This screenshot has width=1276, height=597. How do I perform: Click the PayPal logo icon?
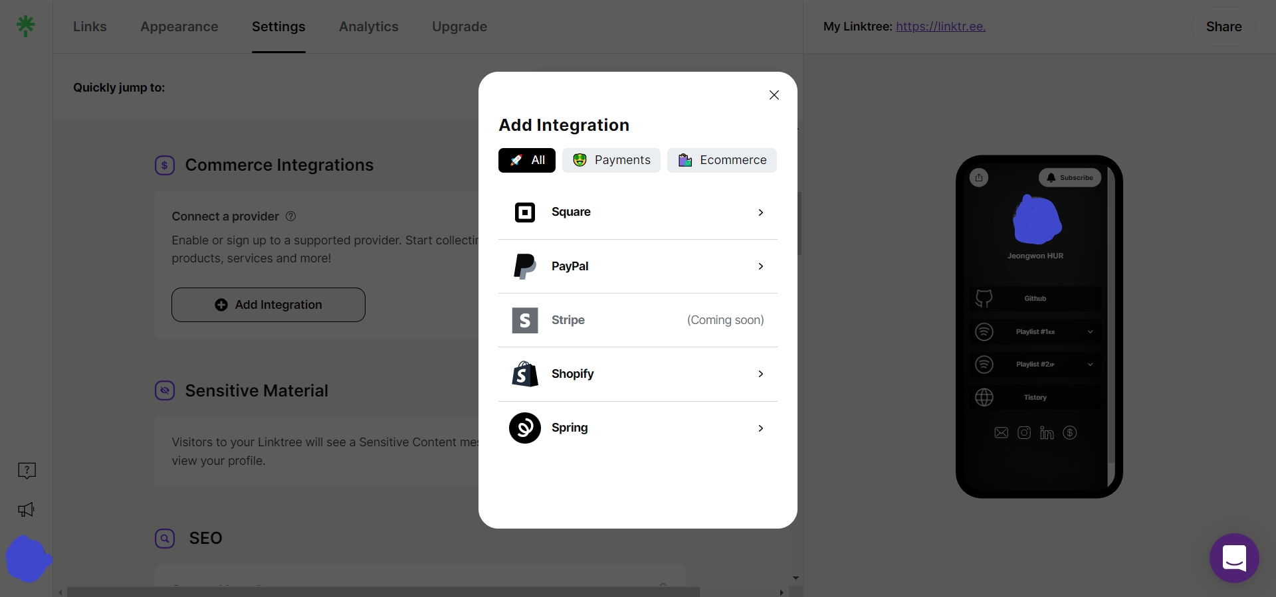click(x=525, y=266)
